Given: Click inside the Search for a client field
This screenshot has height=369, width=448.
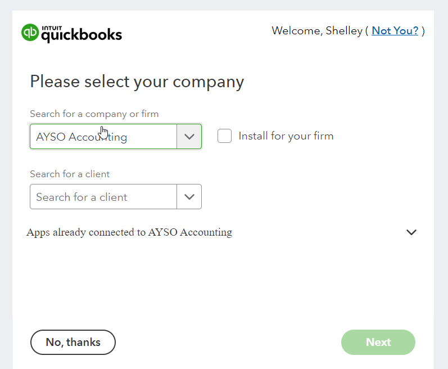Looking at the screenshot, I should click(103, 197).
